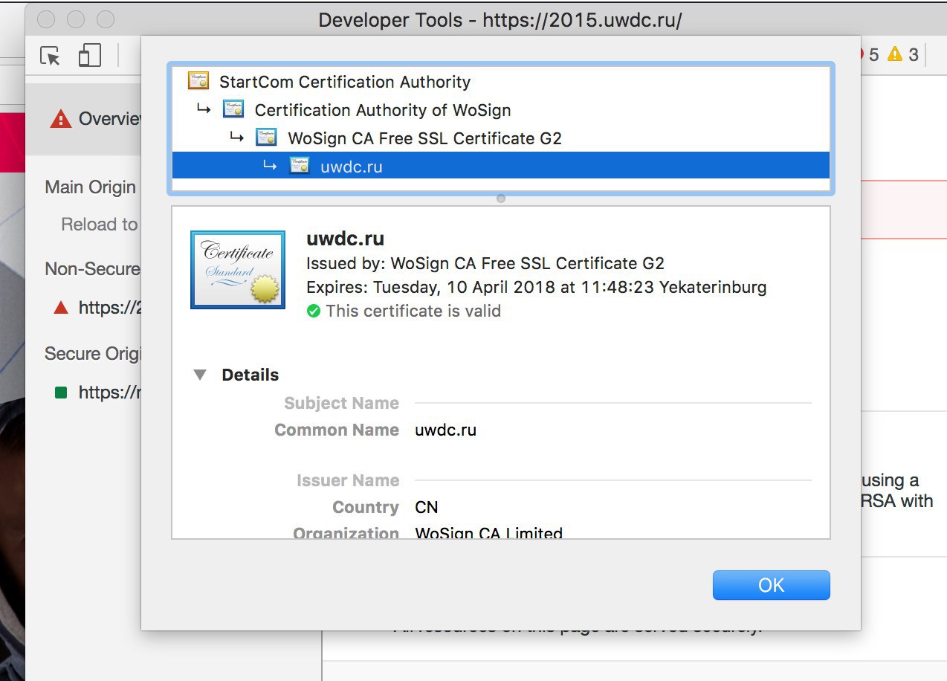Click the Issuer Name section label
Image resolution: width=947 pixels, height=681 pixels.
(x=348, y=480)
